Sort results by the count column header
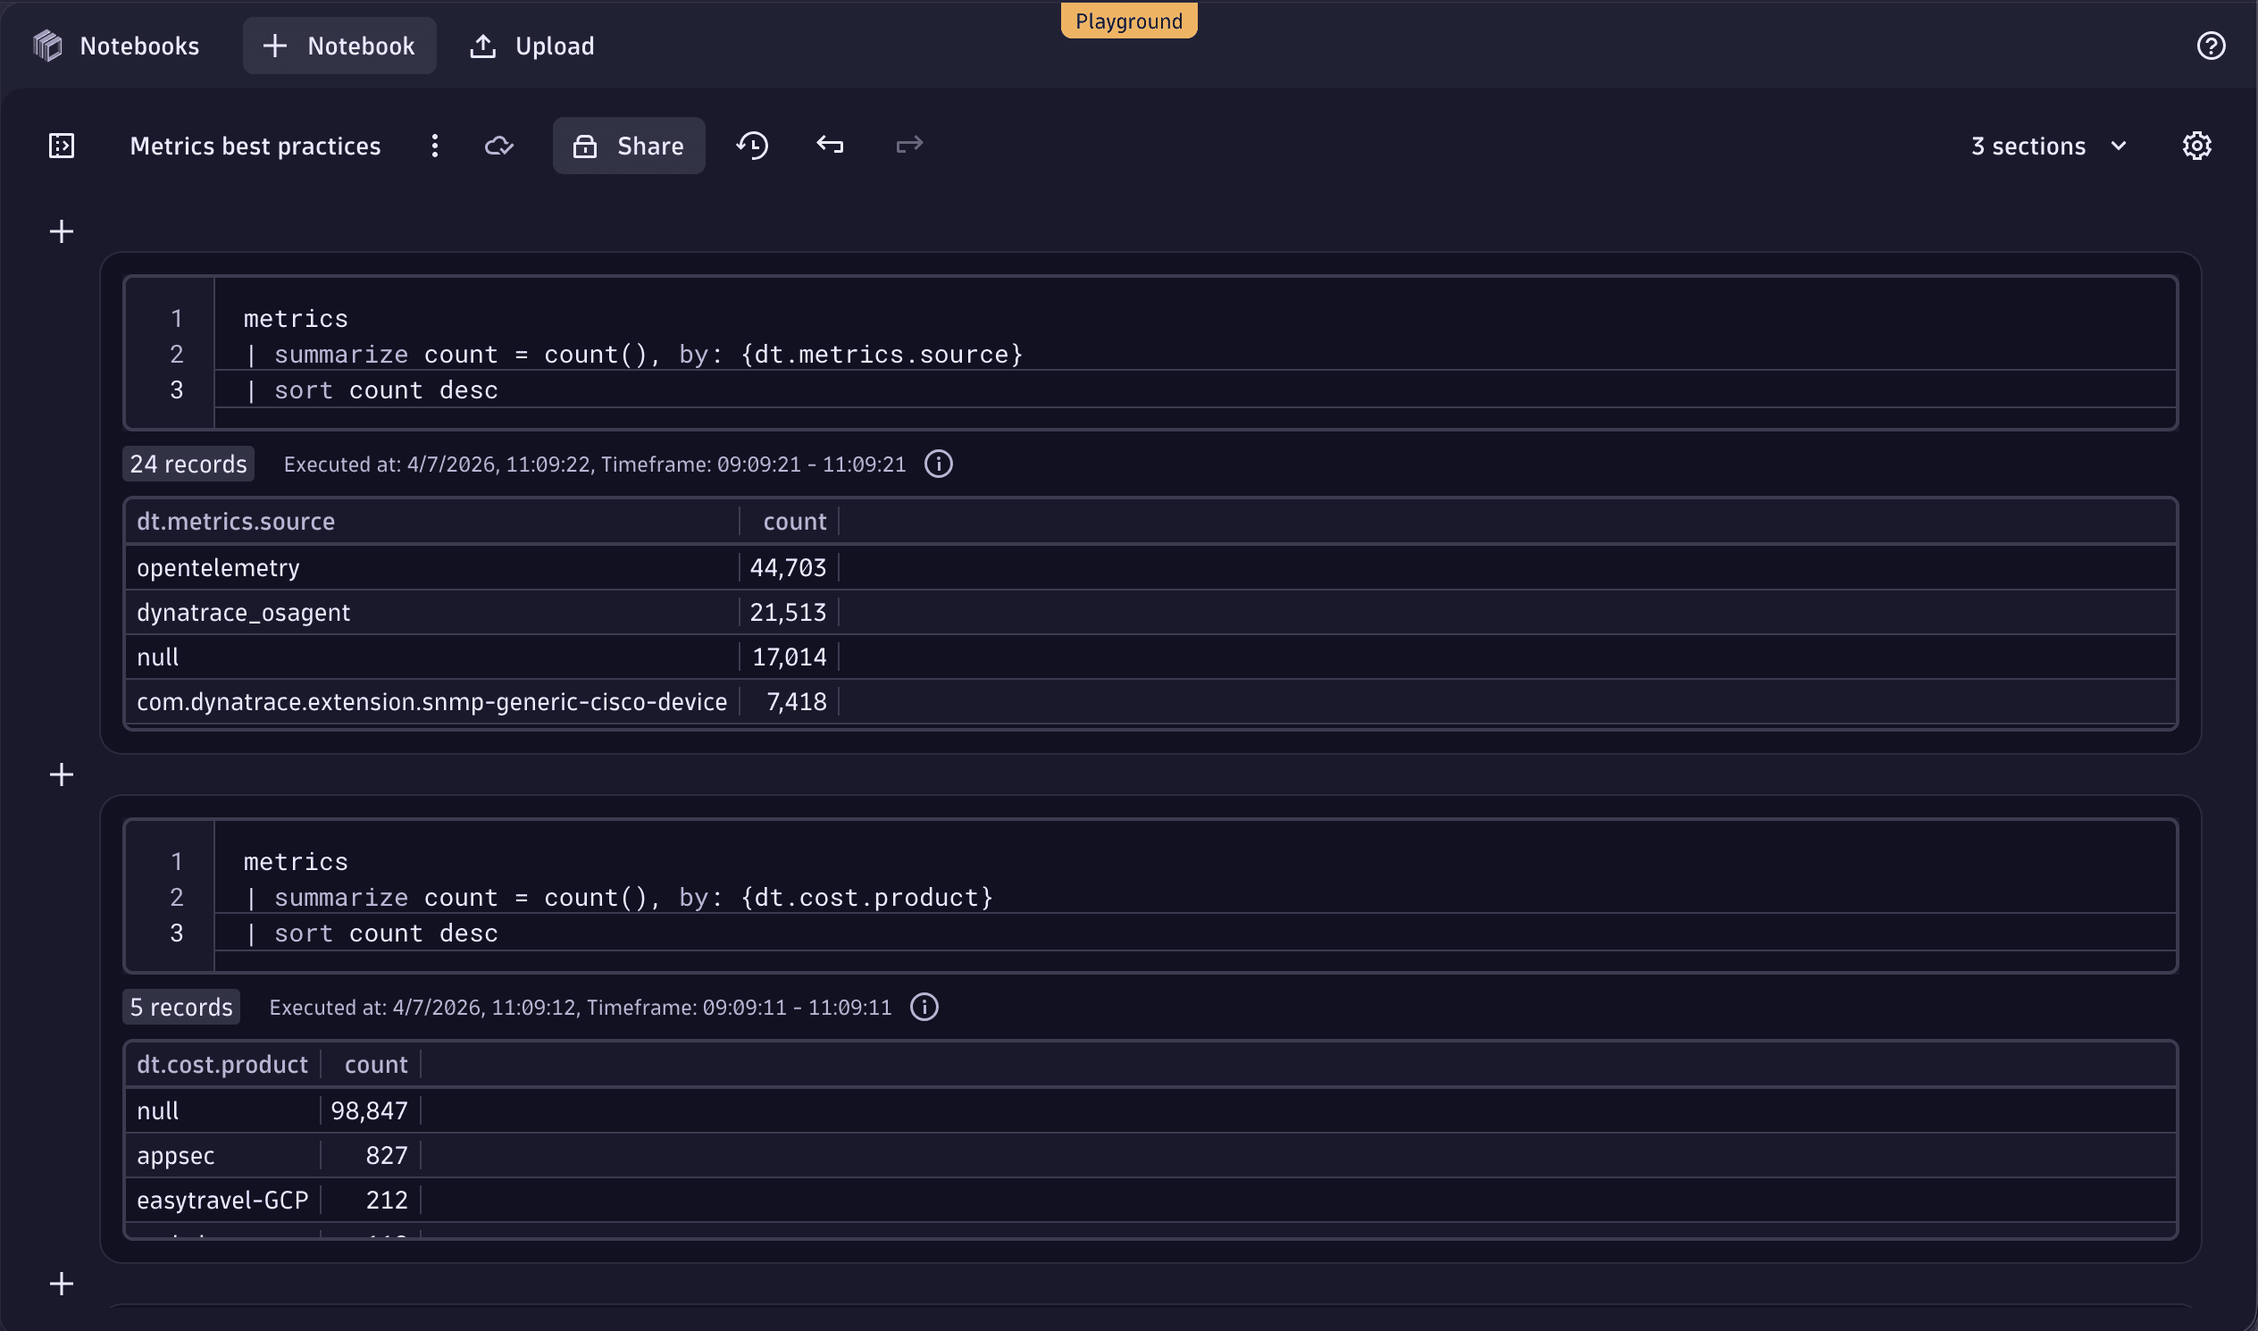The height and width of the screenshot is (1331, 2258). 794,520
